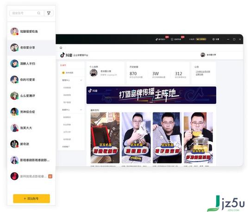Open the fourth video thumbnail with glass teapot
The width and height of the screenshot is (250, 212).
pyautogui.click(x=198, y=138)
